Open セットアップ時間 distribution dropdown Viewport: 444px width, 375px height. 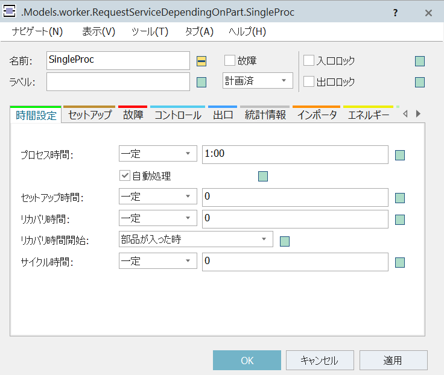coord(157,197)
